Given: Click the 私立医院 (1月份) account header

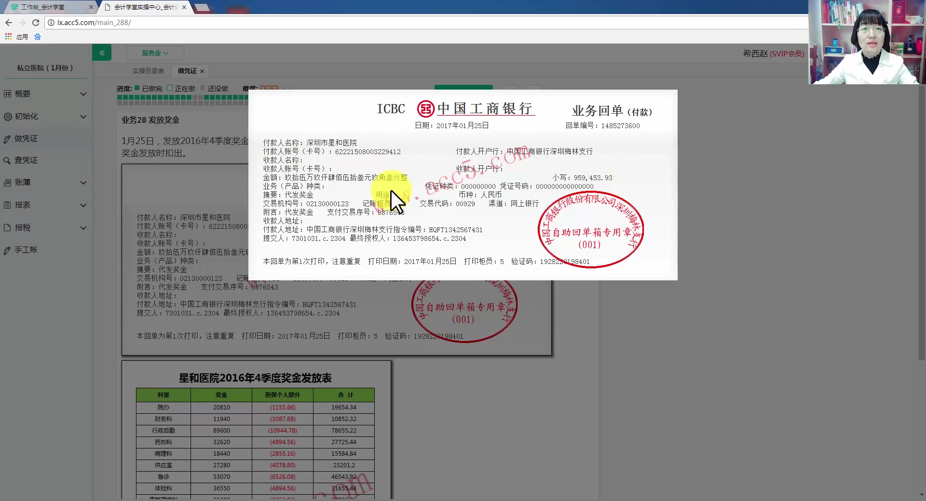Looking at the screenshot, I should (x=45, y=68).
